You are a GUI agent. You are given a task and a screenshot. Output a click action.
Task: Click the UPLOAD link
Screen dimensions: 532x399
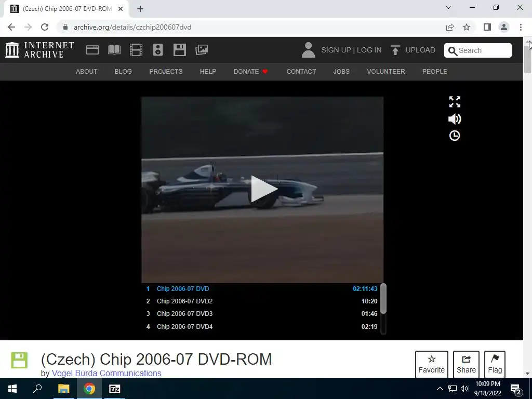coord(420,50)
